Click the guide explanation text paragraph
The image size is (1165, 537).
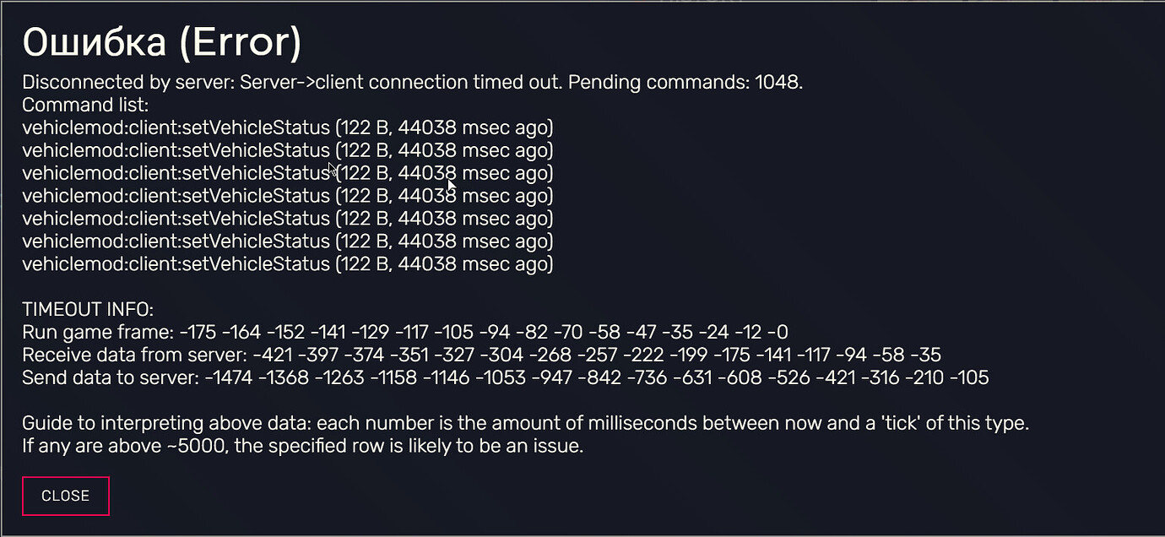click(x=525, y=423)
